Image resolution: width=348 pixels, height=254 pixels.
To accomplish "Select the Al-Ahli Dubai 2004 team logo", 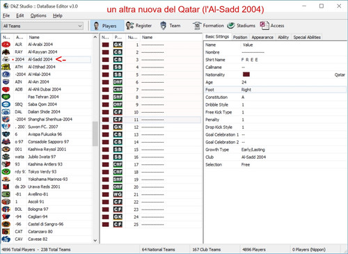I will click(6, 89).
